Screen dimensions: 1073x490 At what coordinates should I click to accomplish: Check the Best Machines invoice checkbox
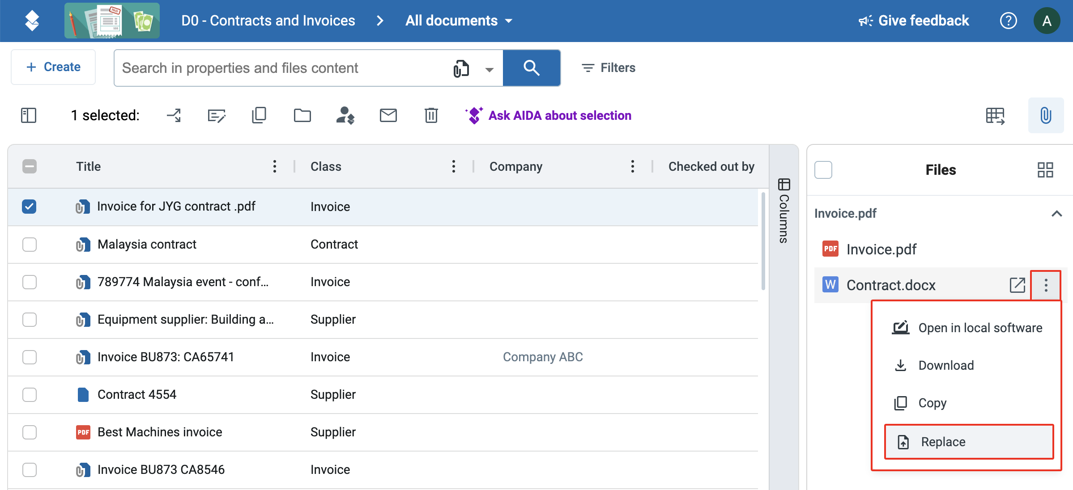click(30, 432)
